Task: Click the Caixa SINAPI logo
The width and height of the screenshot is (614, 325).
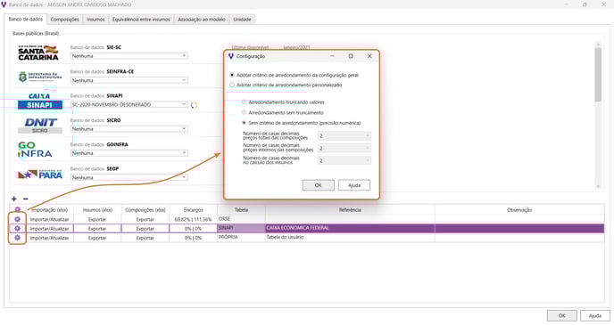Action: pos(39,102)
